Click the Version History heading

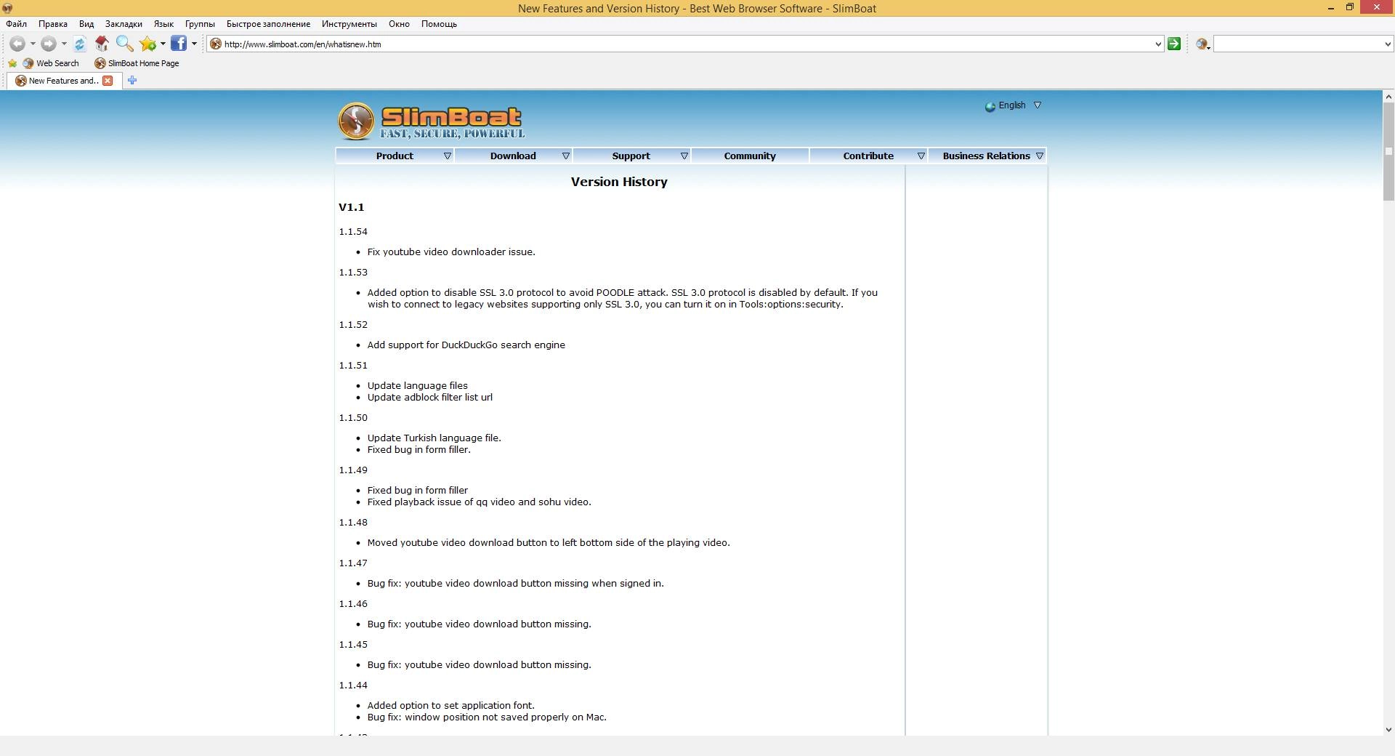coord(619,182)
